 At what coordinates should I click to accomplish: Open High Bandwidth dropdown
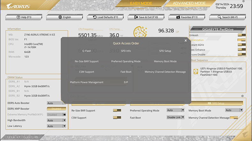57,120
